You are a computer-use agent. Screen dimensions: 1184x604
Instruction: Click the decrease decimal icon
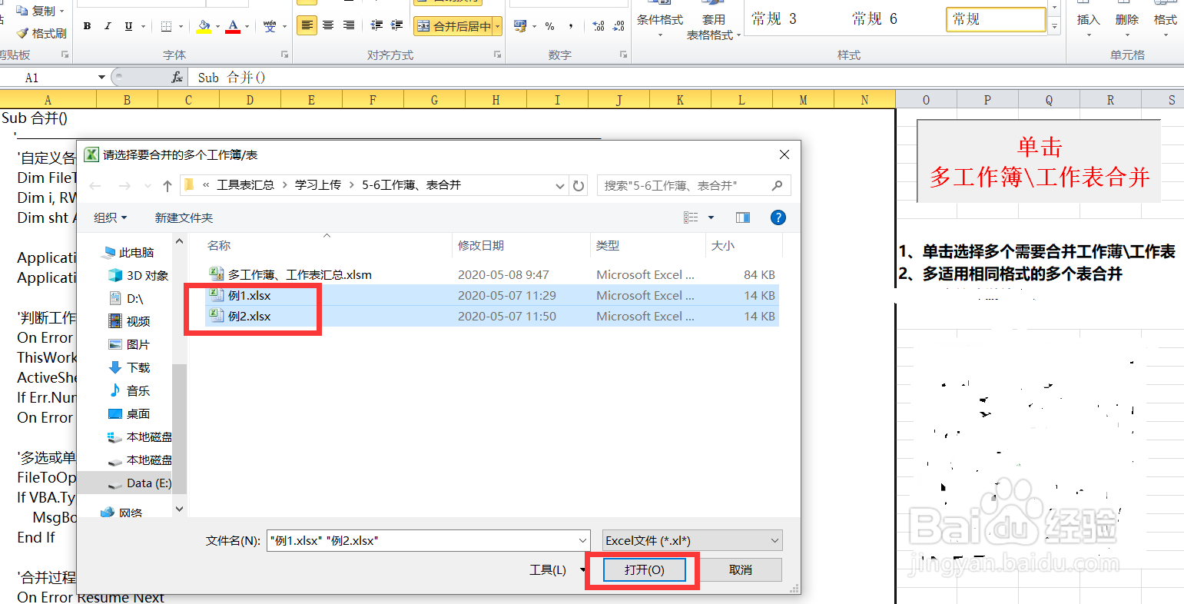[x=619, y=26]
